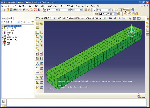Expand the 出力データベース tree node
The height and width of the screenshot is (108, 150).
(2, 26)
